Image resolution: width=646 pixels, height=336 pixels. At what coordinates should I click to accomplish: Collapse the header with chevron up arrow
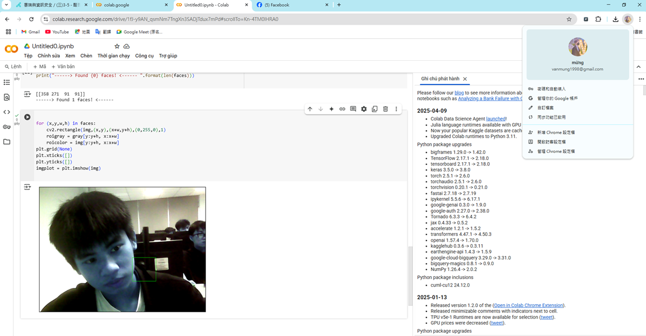click(638, 67)
